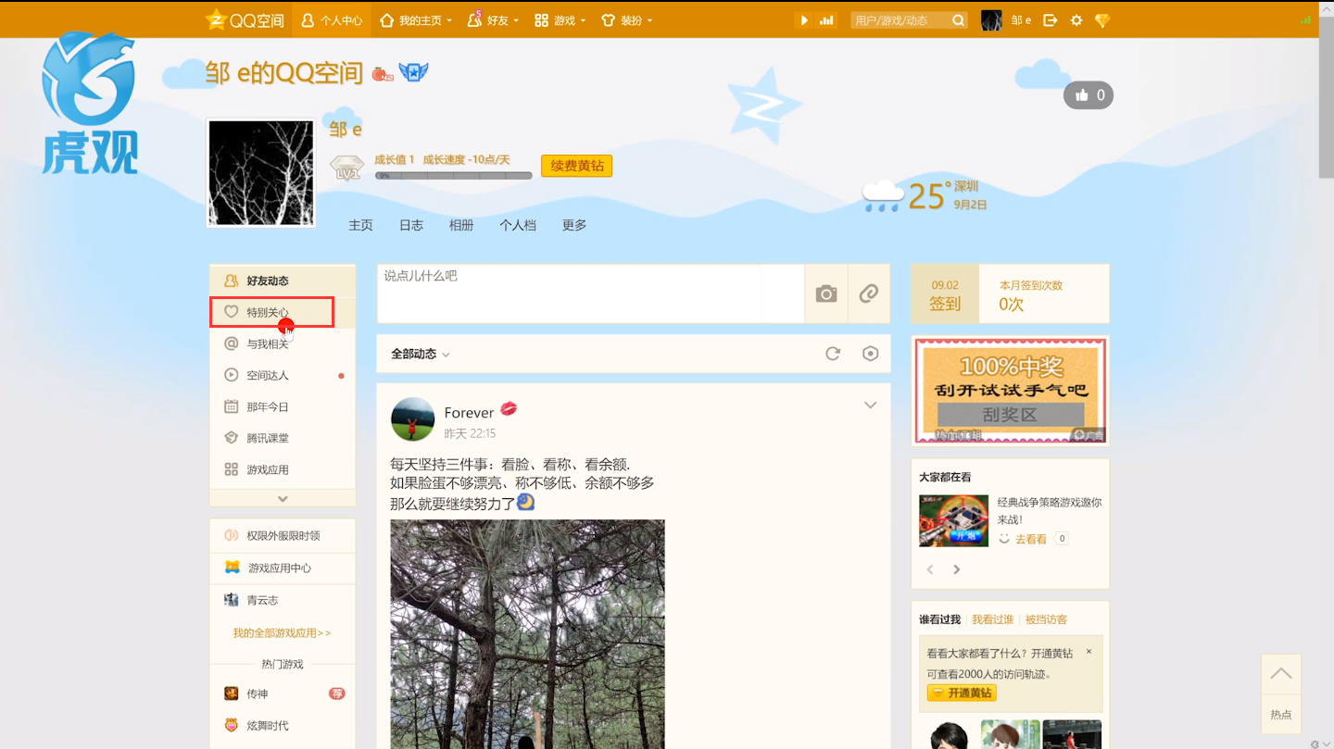This screenshot has width=1334, height=749.
Task: Expand the sidebar list with down chevron
Action: tap(283, 498)
